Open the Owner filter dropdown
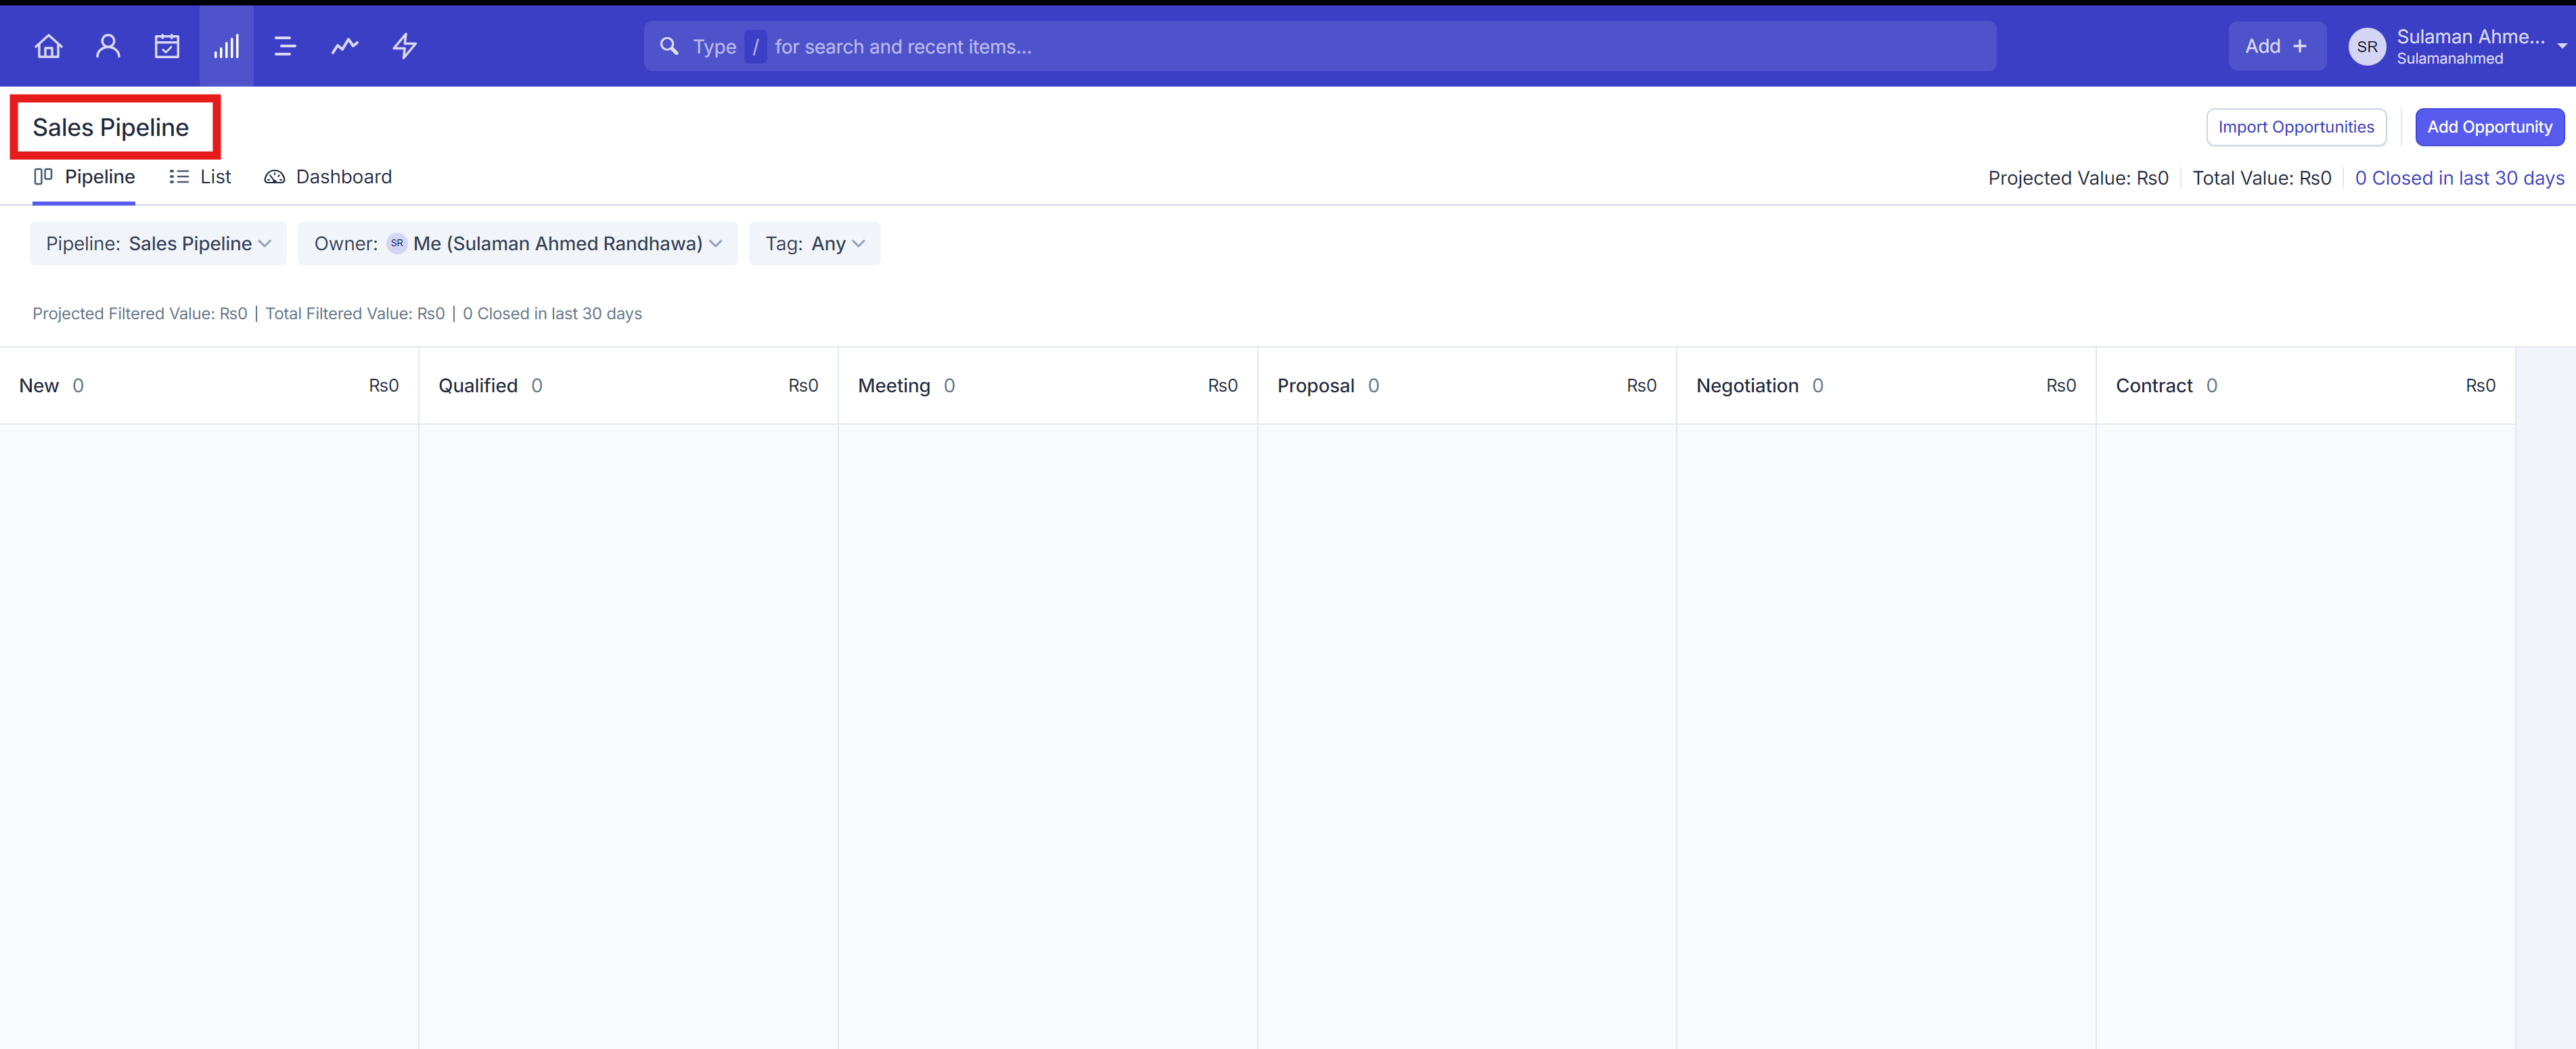This screenshot has height=1049, width=2576. pos(517,243)
